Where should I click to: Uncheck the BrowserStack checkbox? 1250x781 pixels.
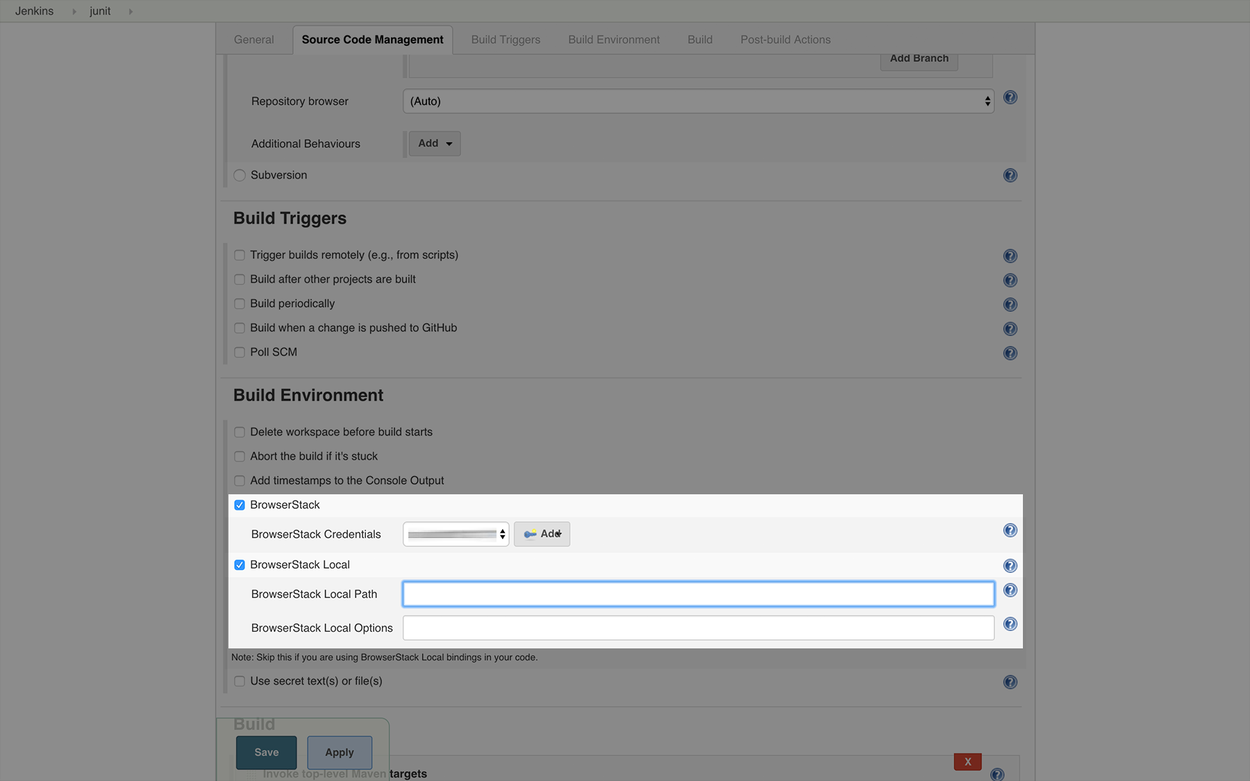pos(240,505)
